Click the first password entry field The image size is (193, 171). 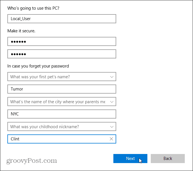[x=61, y=41]
